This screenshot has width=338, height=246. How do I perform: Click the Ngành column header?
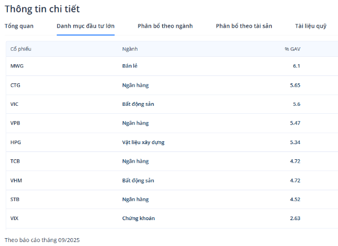(130, 49)
